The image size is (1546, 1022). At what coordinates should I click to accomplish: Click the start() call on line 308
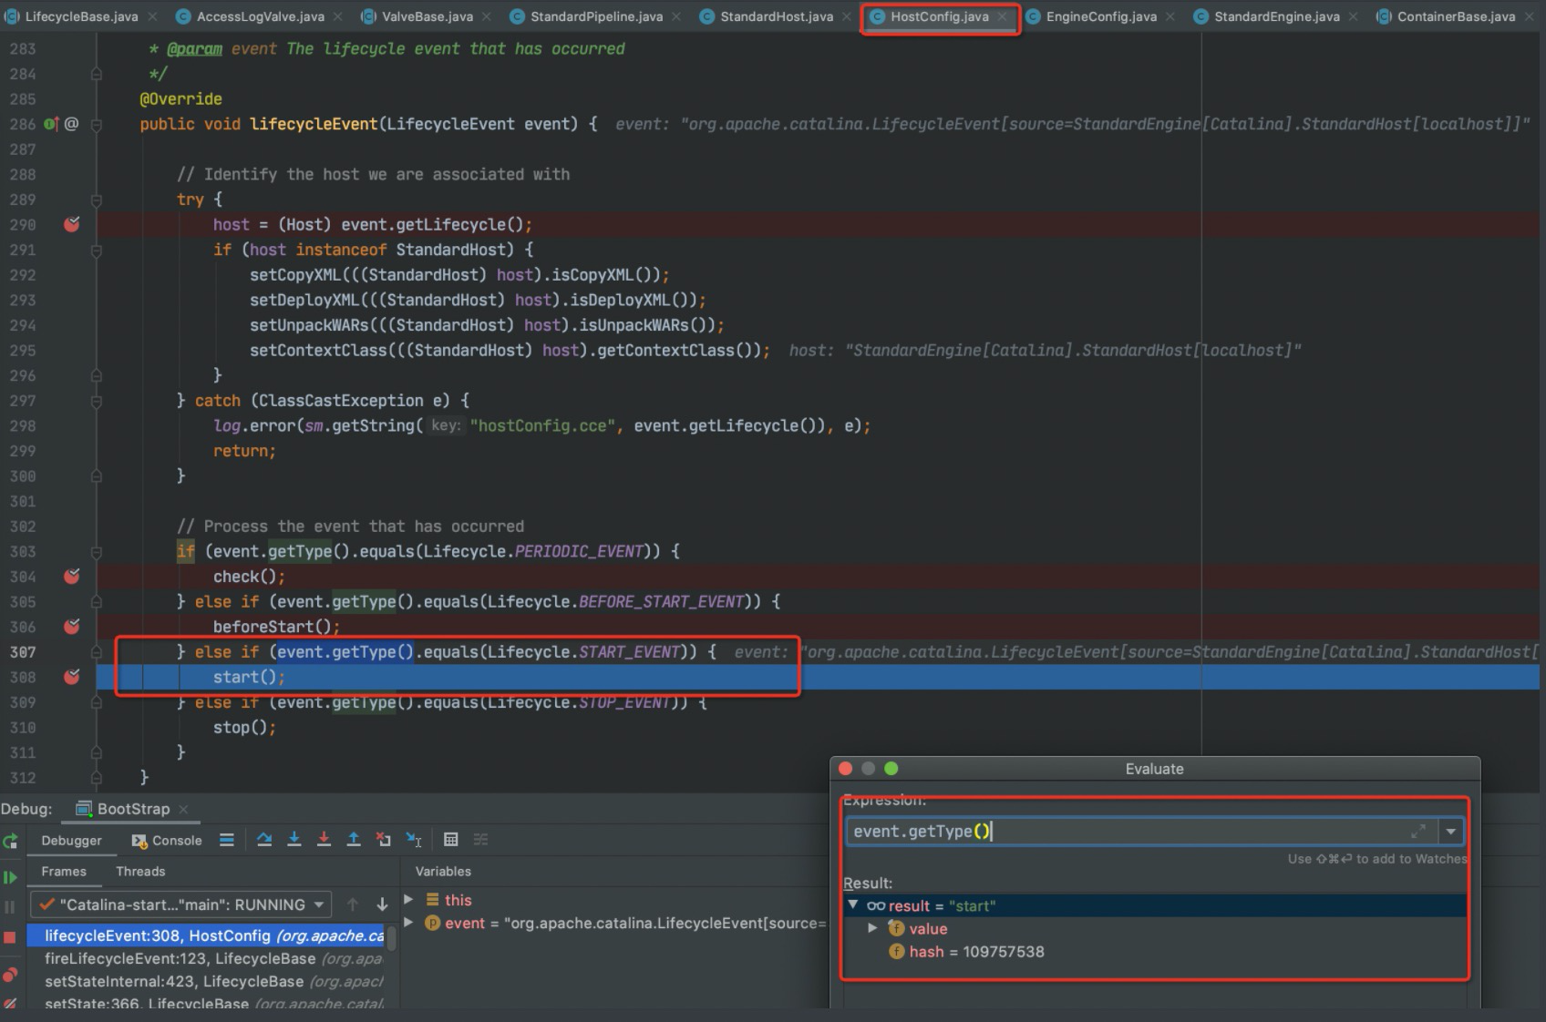pyautogui.click(x=249, y=677)
